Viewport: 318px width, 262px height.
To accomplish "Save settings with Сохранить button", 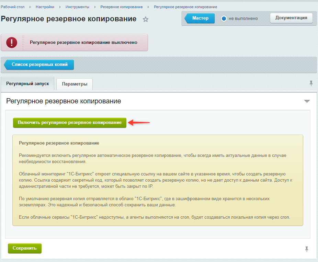I will (x=24, y=248).
